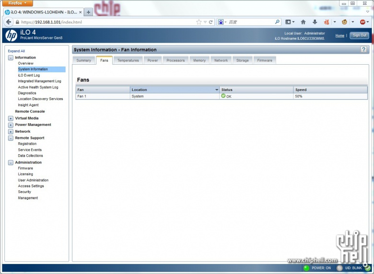Screen dimensions: 374x274
Task: Open the Firmware tab
Action: [x=265, y=60]
